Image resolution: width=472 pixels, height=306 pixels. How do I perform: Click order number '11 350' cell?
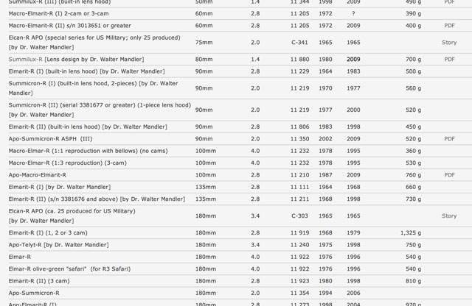[x=299, y=139]
